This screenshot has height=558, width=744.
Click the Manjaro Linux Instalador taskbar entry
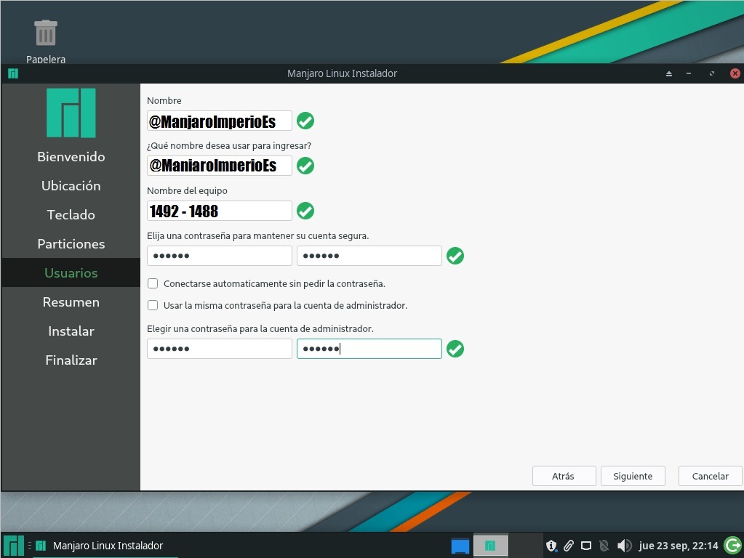[x=105, y=546]
